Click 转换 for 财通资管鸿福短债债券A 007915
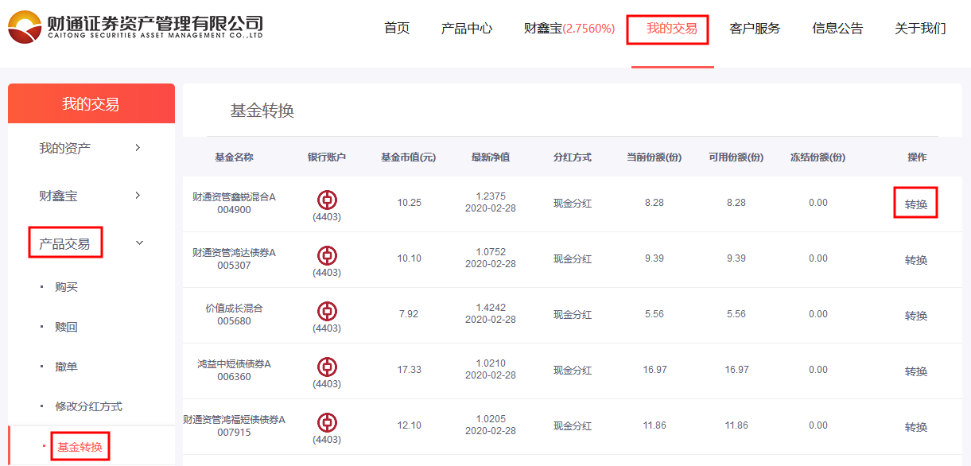The height and width of the screenshot is (466, 971). [916, 427]
